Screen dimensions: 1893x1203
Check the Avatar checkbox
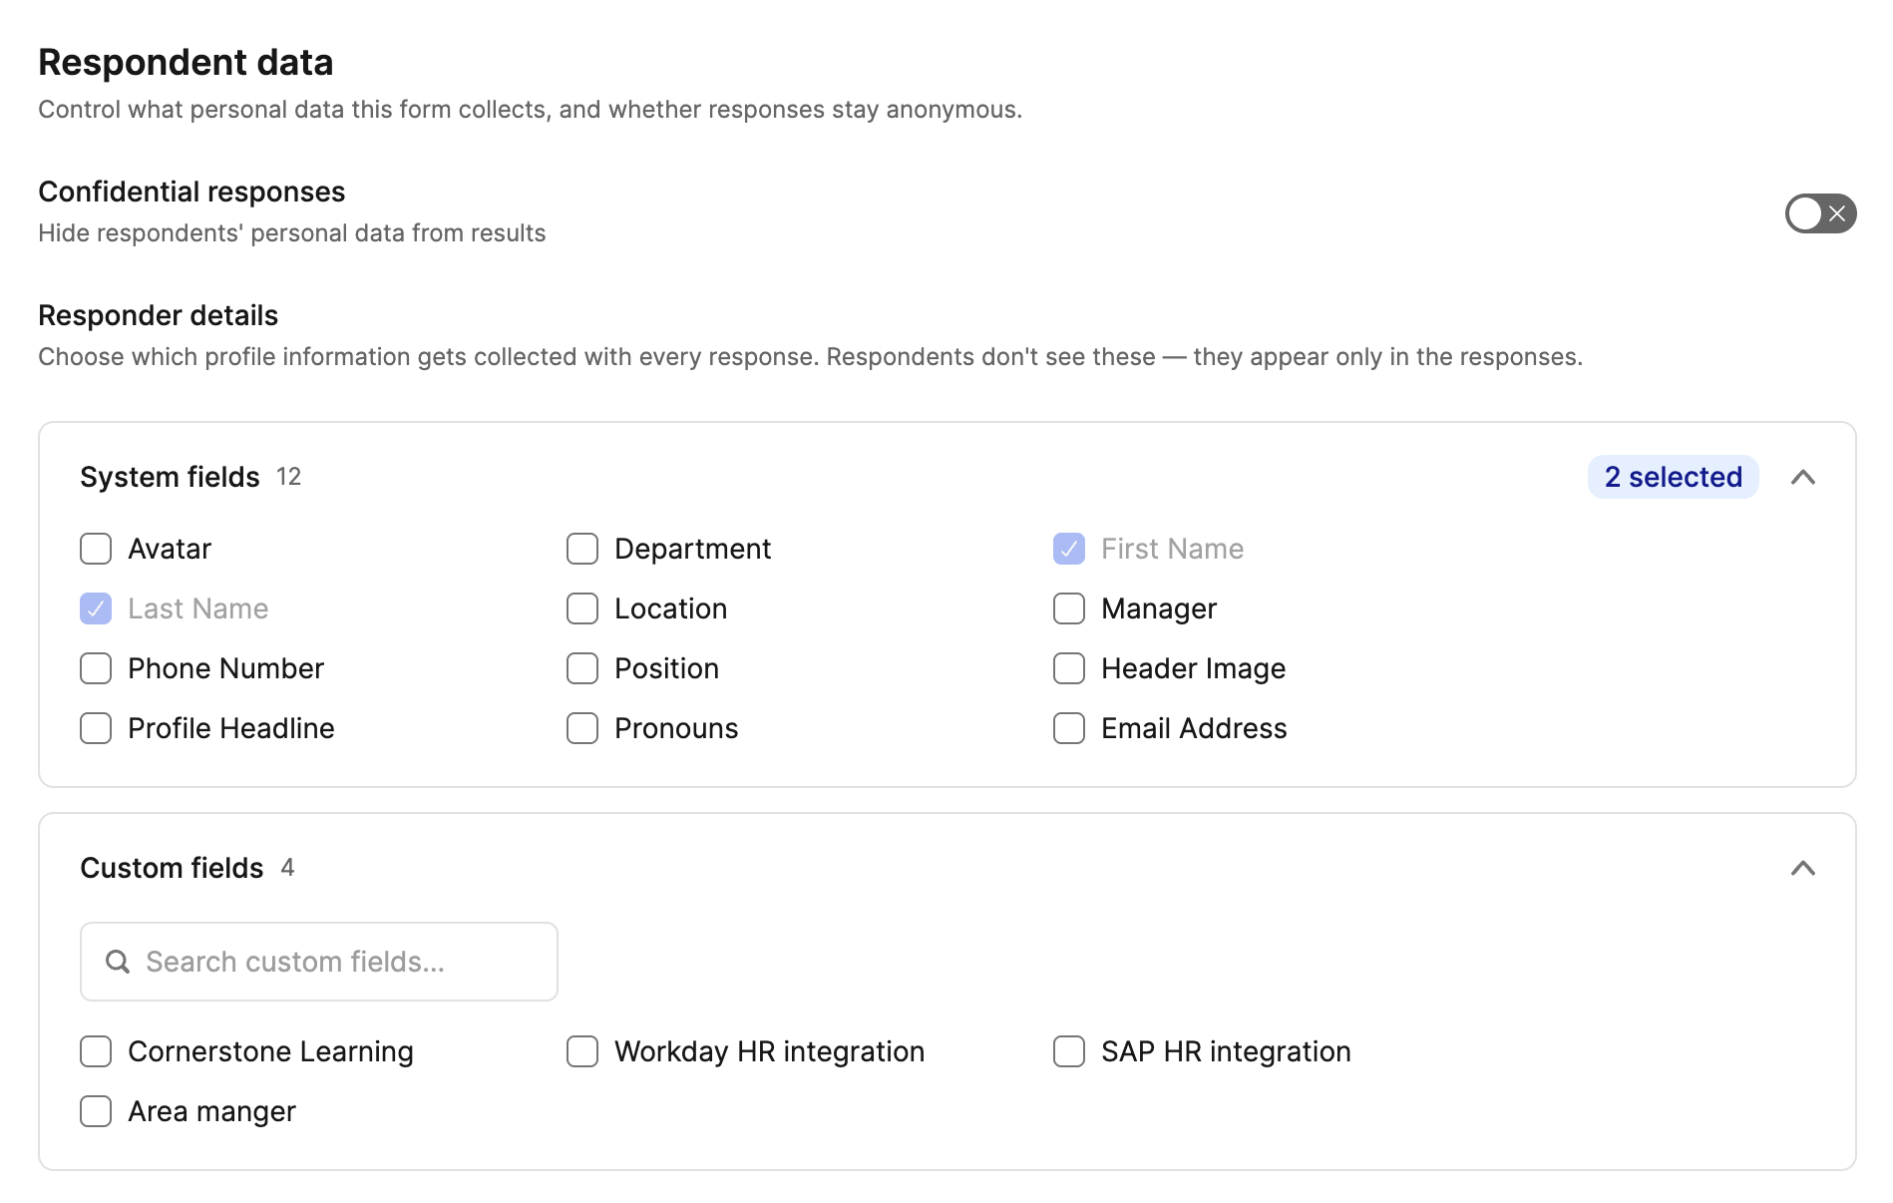pos(96,549)
